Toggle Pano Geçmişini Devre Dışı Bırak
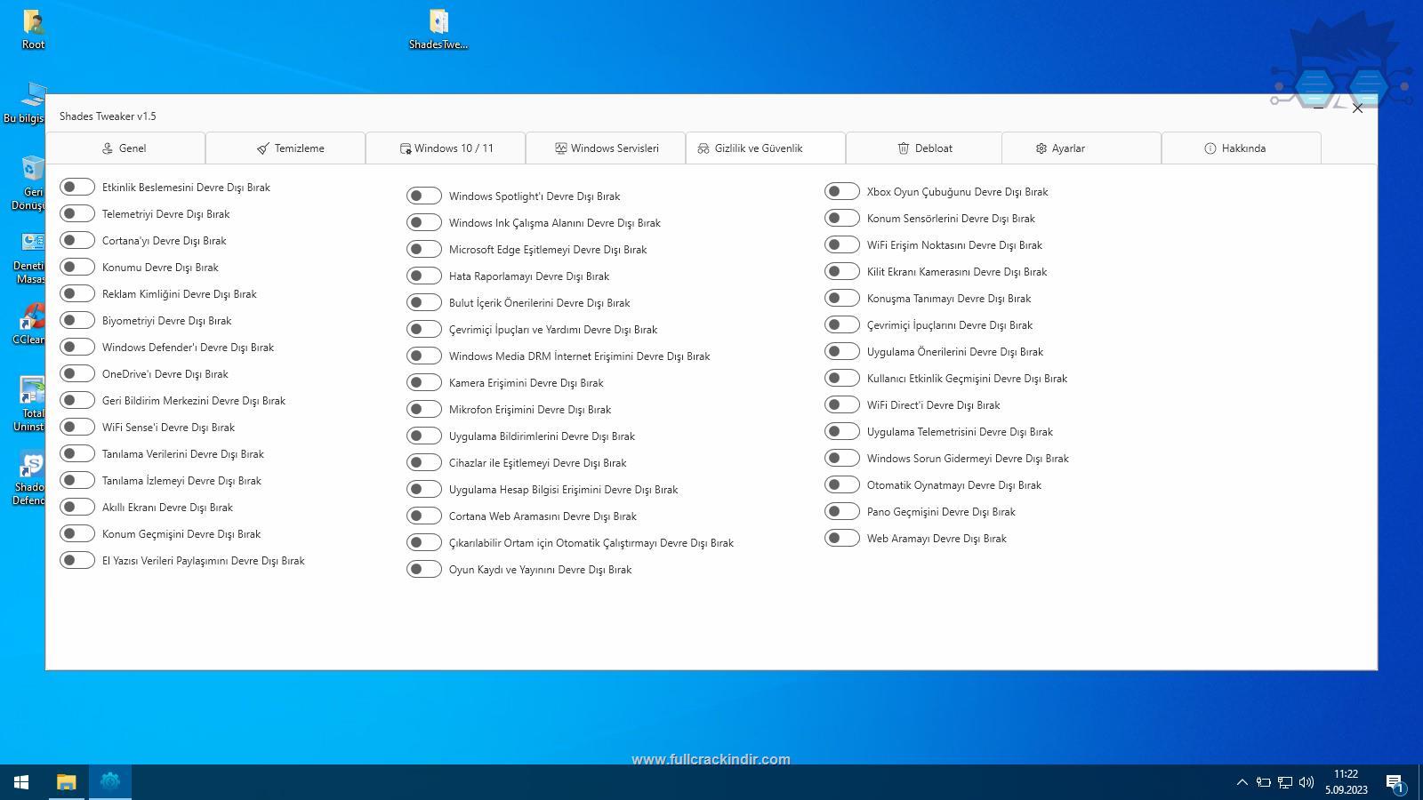 click(842, 511)
